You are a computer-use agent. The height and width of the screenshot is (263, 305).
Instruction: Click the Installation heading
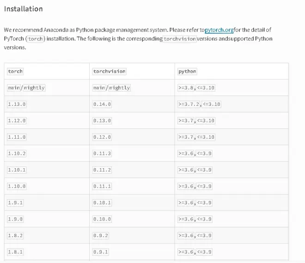tap(24, 9)
